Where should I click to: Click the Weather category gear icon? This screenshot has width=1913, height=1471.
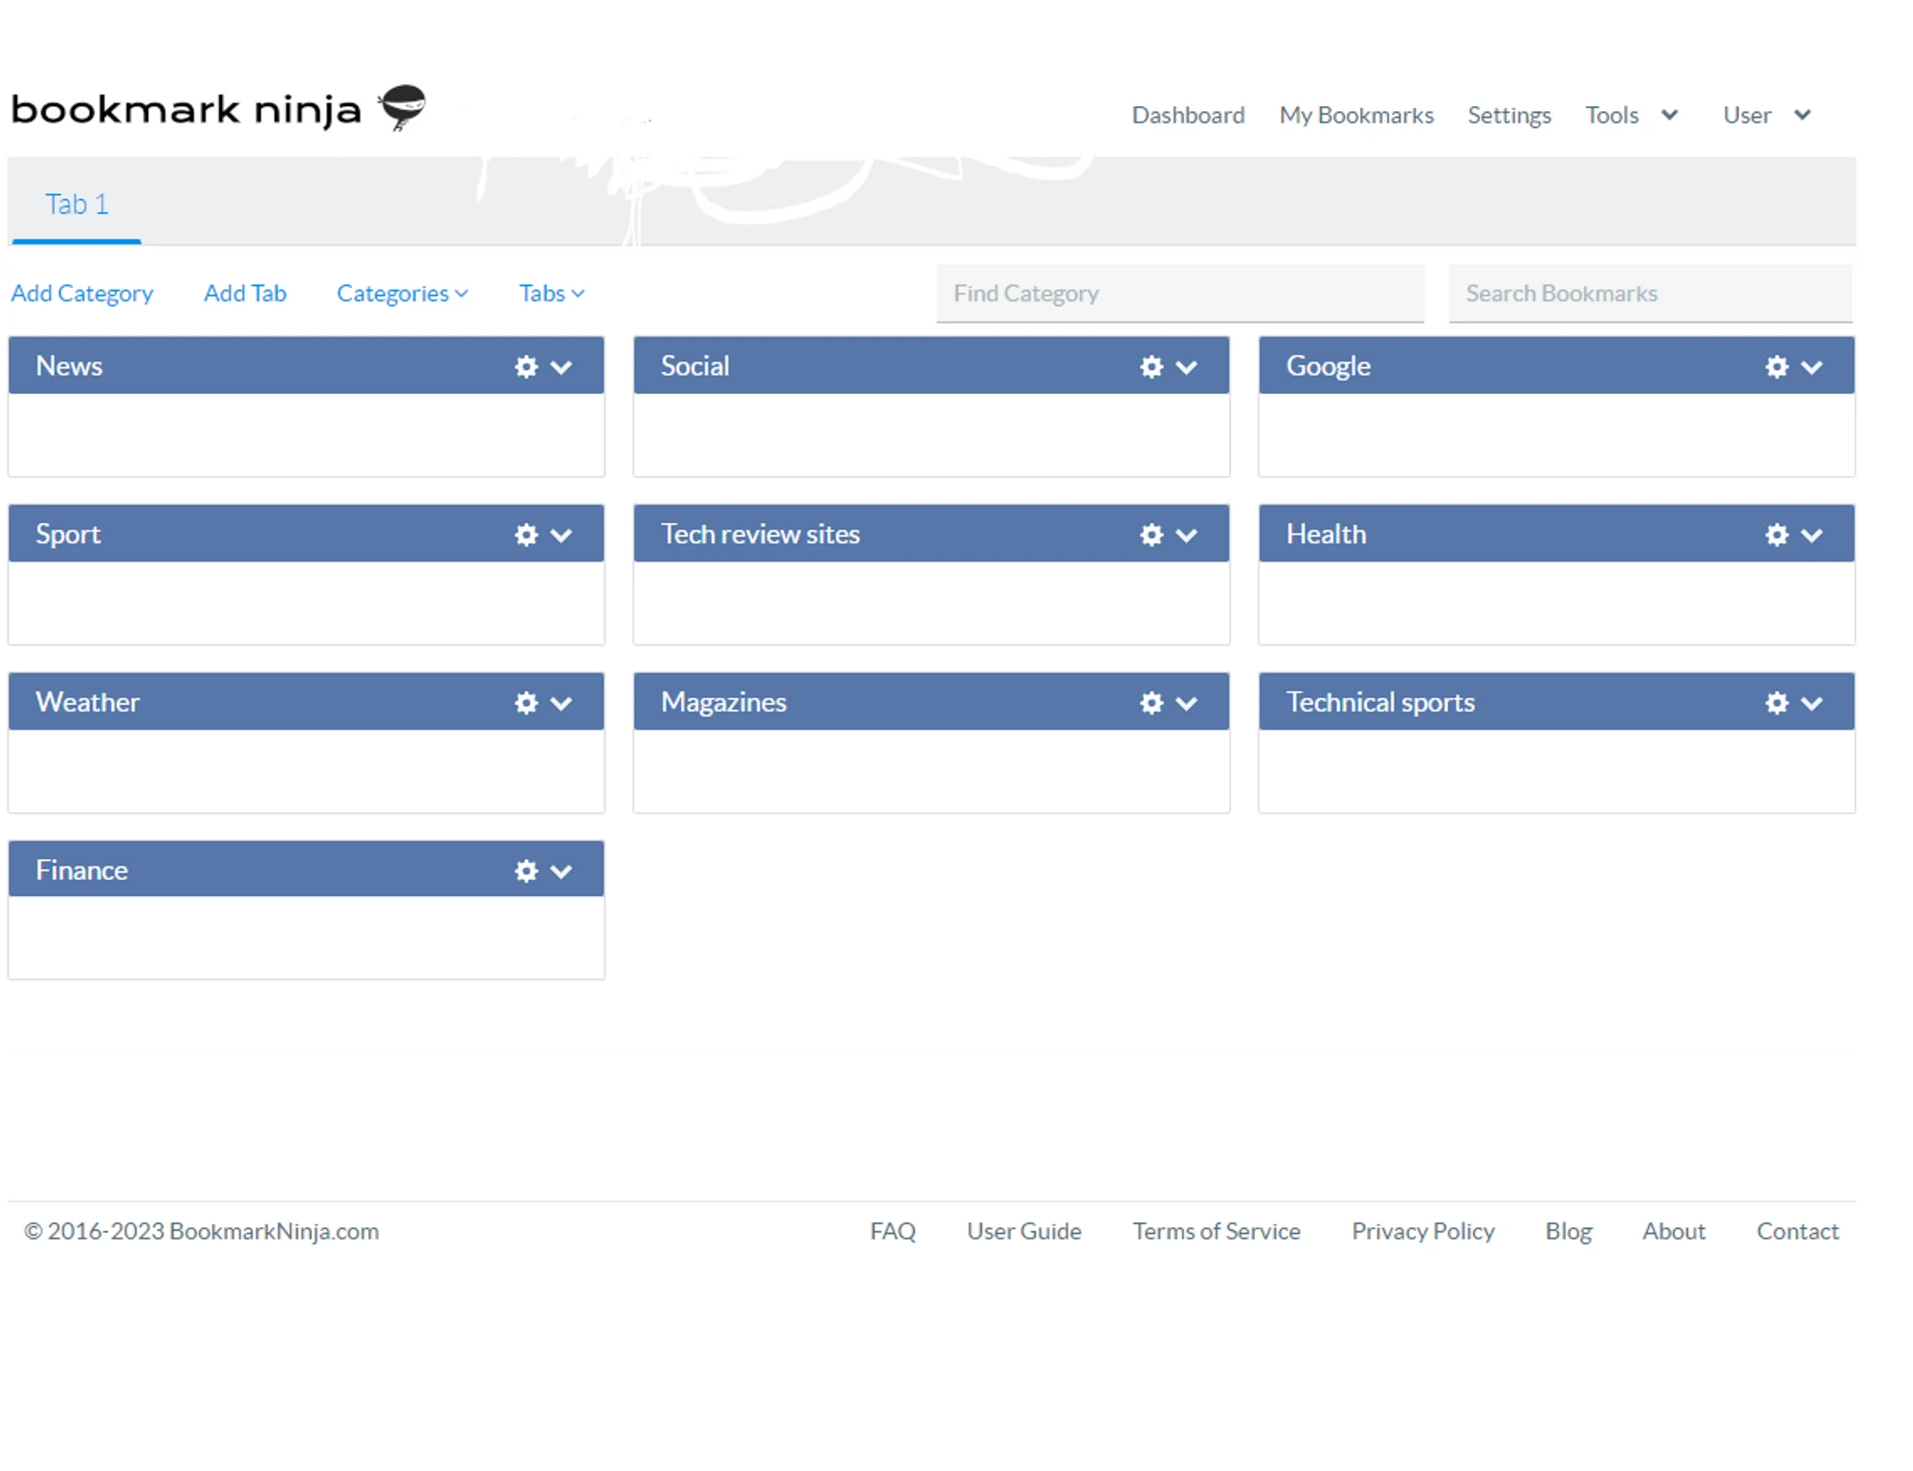coord(525,702)
